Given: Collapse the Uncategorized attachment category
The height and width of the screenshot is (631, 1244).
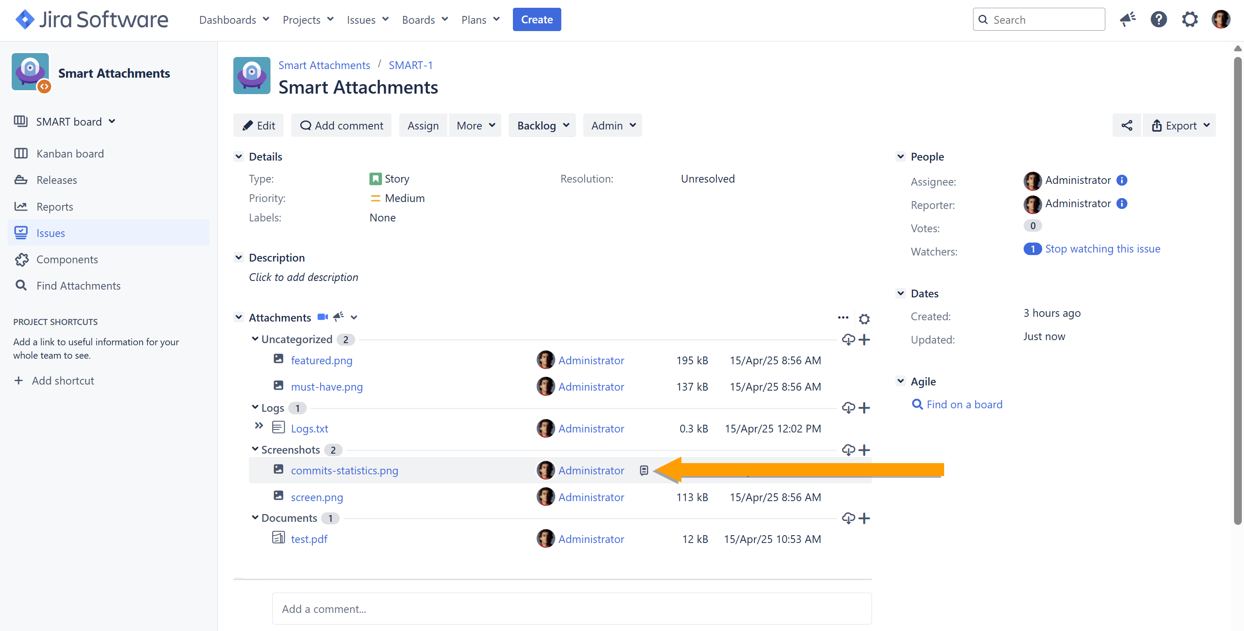Looking at the screenshot, I should pos(255,339).
